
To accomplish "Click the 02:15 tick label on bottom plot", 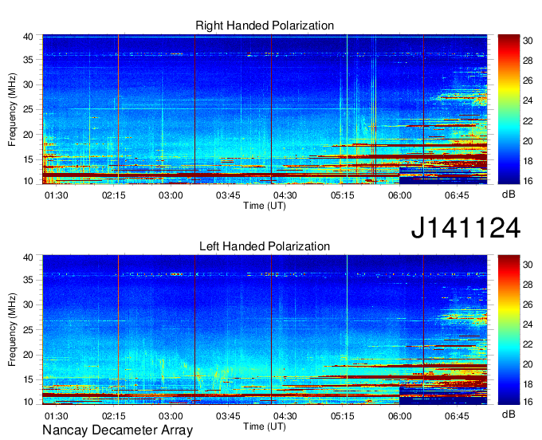I will (x=113, y=416).
